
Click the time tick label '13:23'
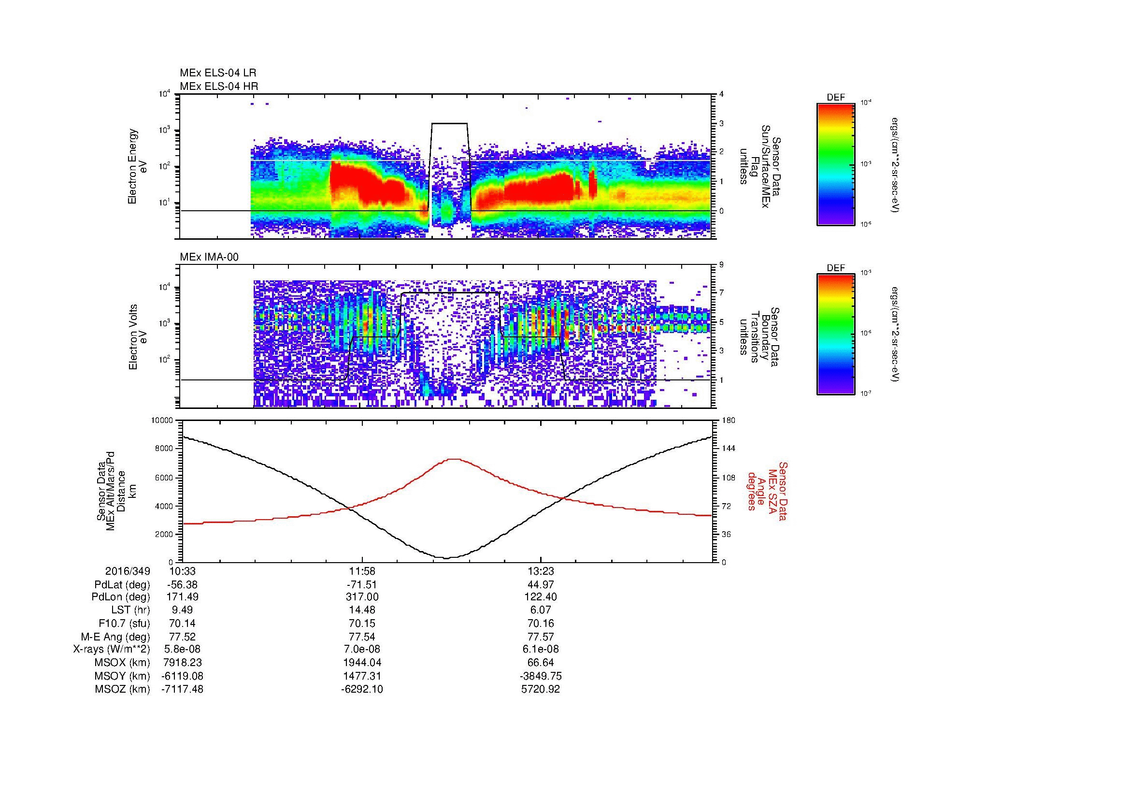pyautogui.click(x=541, y=571)
